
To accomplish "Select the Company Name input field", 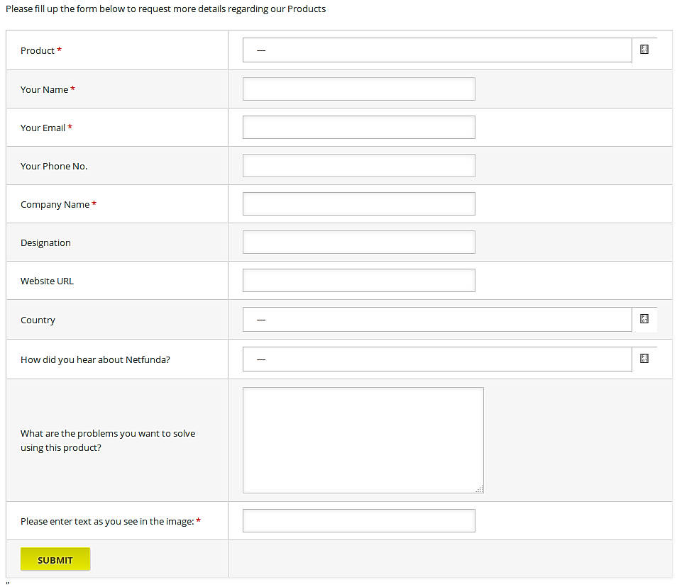I will click(x=358, y=203).
